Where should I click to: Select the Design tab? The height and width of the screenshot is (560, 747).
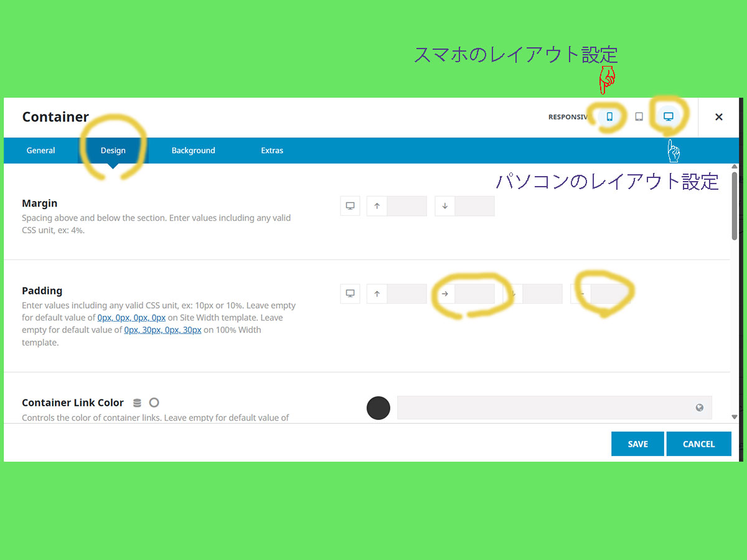(x=113, y=151)
